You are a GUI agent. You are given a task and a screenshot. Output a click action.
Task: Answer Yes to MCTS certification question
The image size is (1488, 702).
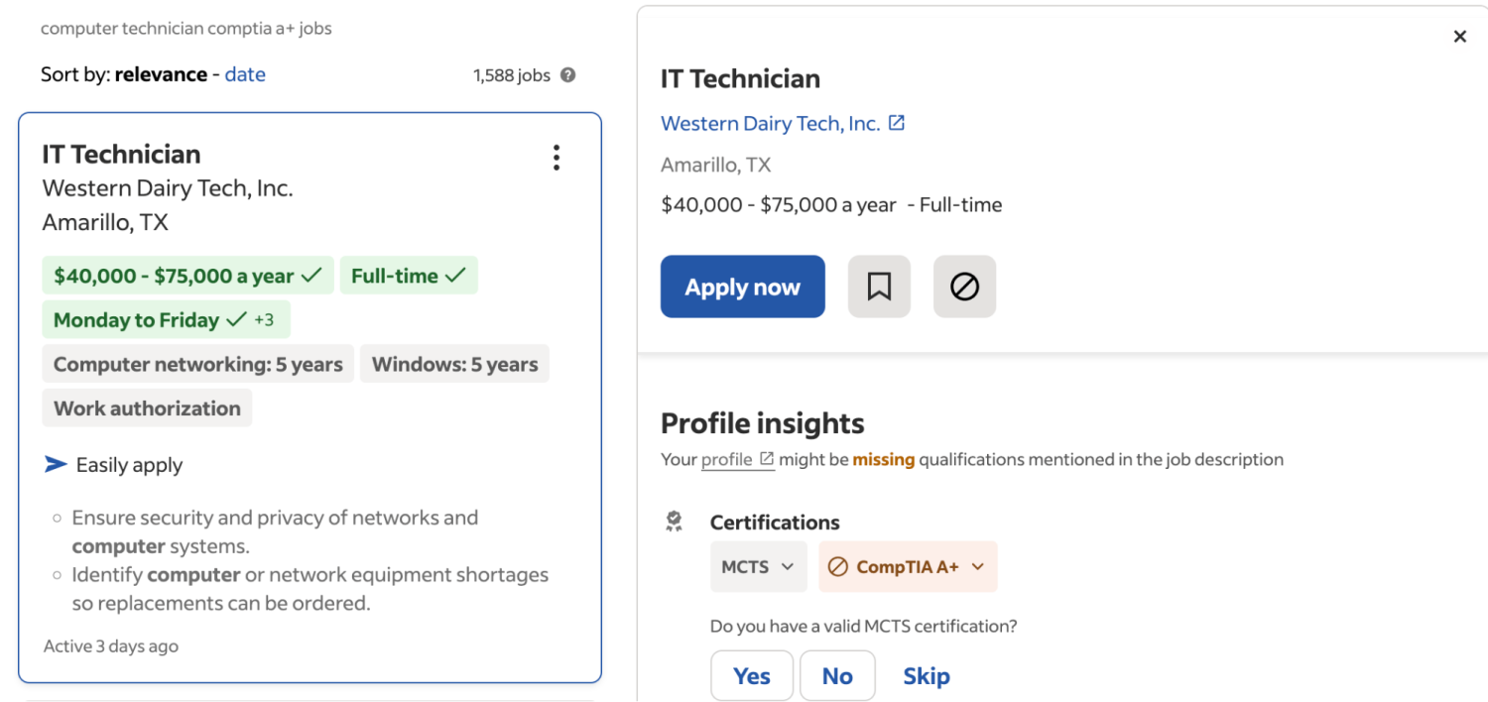coord(751,675)
